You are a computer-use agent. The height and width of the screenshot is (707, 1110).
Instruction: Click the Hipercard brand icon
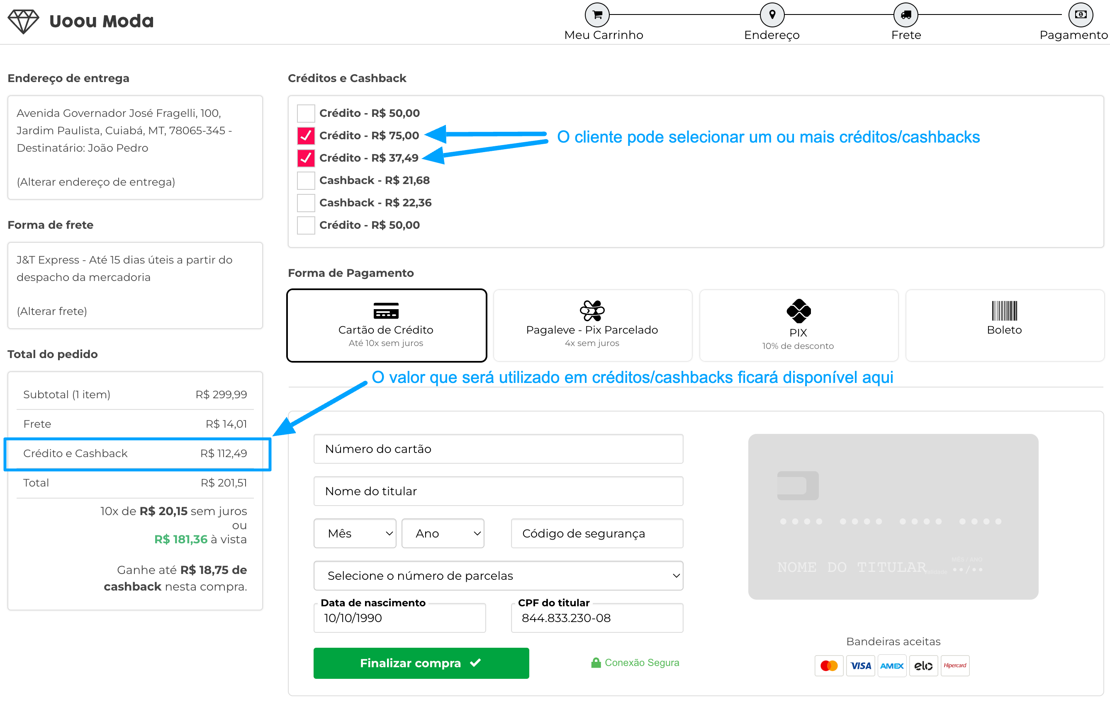coord(954,666)
